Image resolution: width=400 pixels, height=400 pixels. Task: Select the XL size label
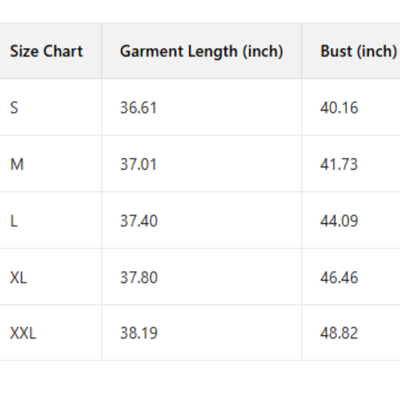[19, 277]
